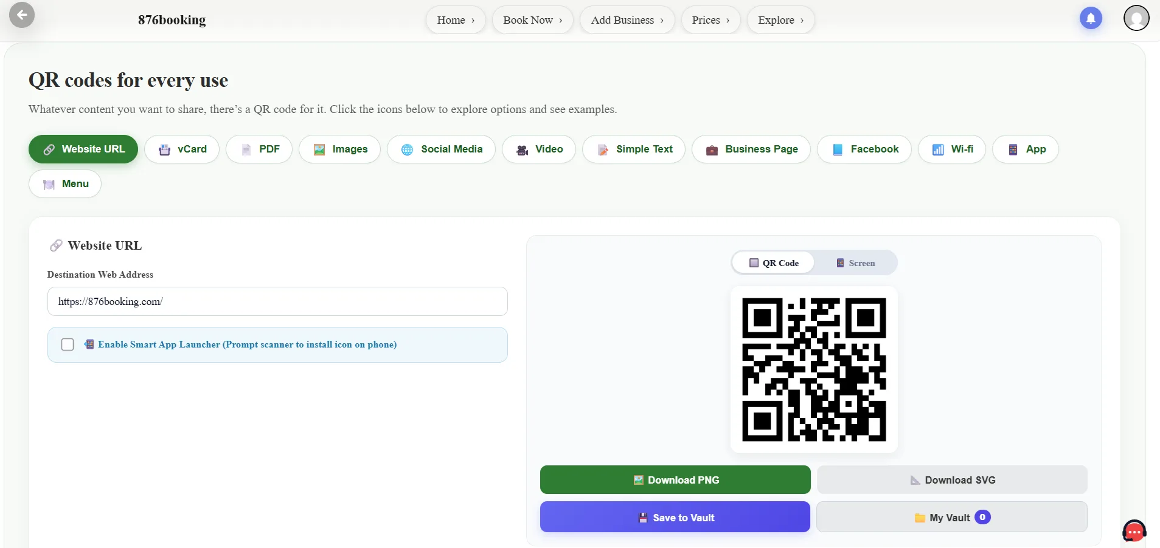The image size is (1160, 548).
Task: Expand the Book Now menu
Action: [x=533, y=20]
